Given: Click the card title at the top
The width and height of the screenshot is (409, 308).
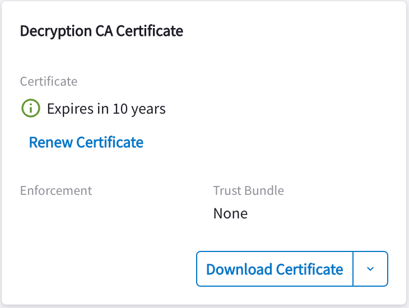Looking at the screenshot, I should pyautogui.click(x=101, y=31).
